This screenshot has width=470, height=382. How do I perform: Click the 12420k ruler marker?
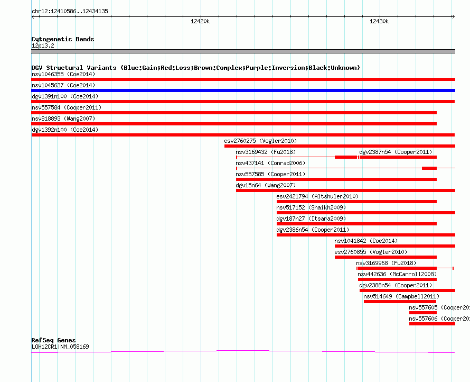(x=200, y=21)
